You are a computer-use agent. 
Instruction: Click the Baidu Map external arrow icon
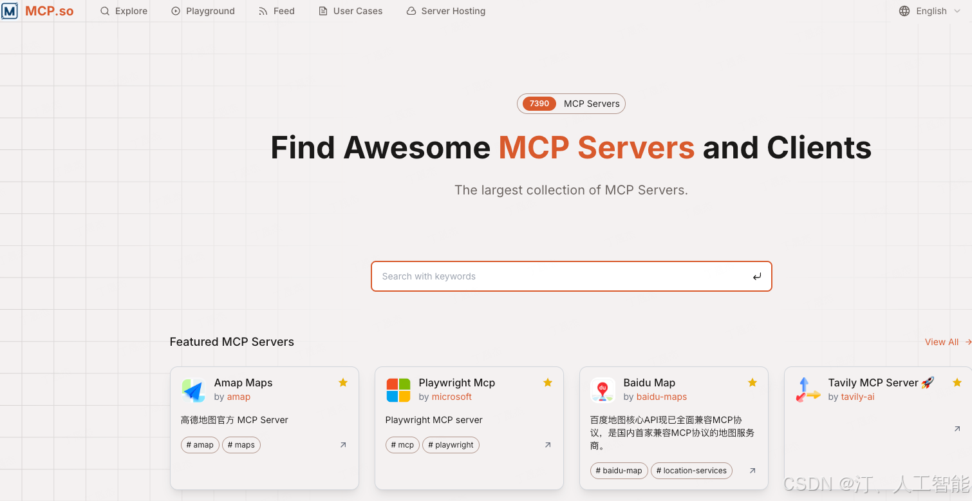coord(752,471)
